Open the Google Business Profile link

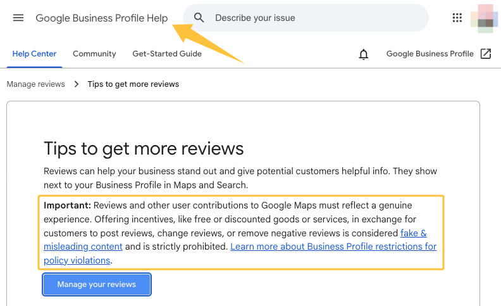coord(430,54)
